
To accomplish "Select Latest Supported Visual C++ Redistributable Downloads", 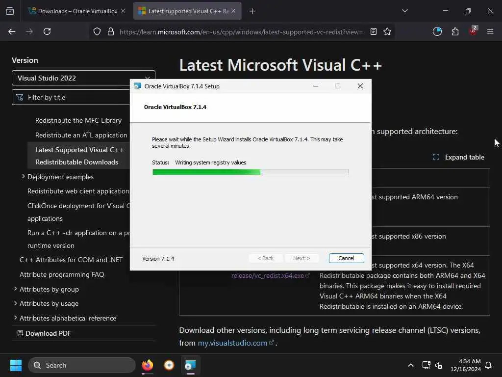I will point(79,156).
